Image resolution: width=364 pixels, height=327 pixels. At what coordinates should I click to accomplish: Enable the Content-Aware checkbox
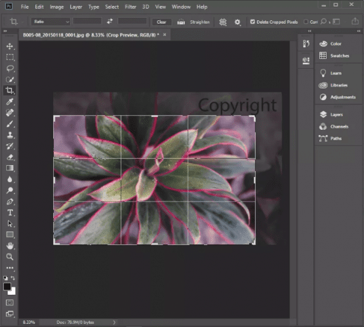click(306, 22)
